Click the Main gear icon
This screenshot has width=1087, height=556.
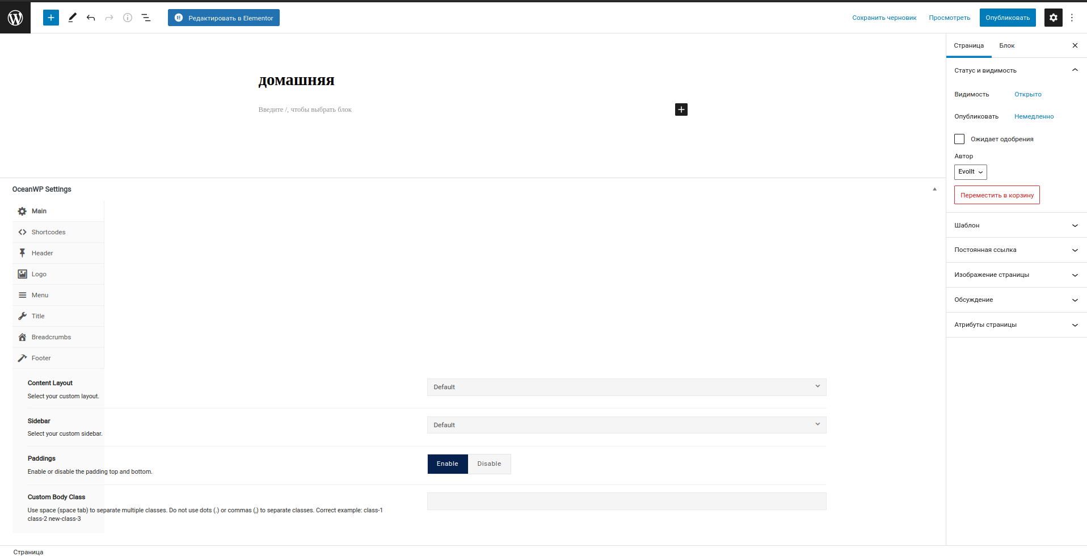[22, 211]
